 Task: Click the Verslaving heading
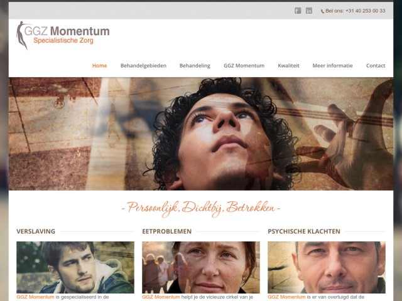click(36, 231)
